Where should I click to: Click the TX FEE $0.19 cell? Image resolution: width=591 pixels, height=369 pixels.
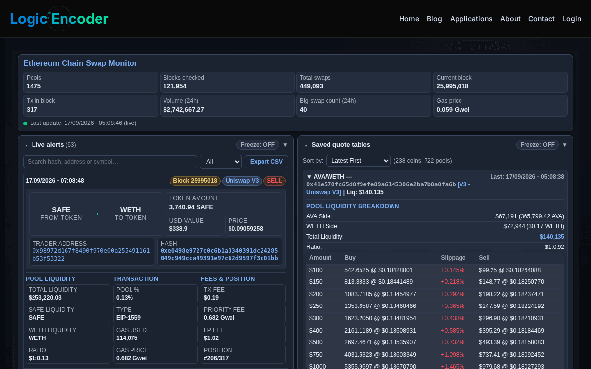pos(243,294)
